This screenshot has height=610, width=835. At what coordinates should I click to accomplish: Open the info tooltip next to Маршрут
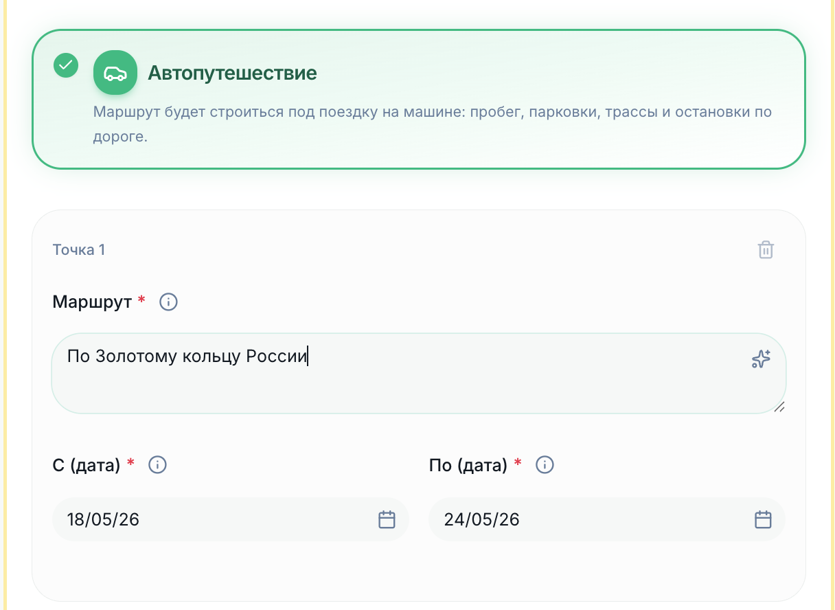pos(168,302)
